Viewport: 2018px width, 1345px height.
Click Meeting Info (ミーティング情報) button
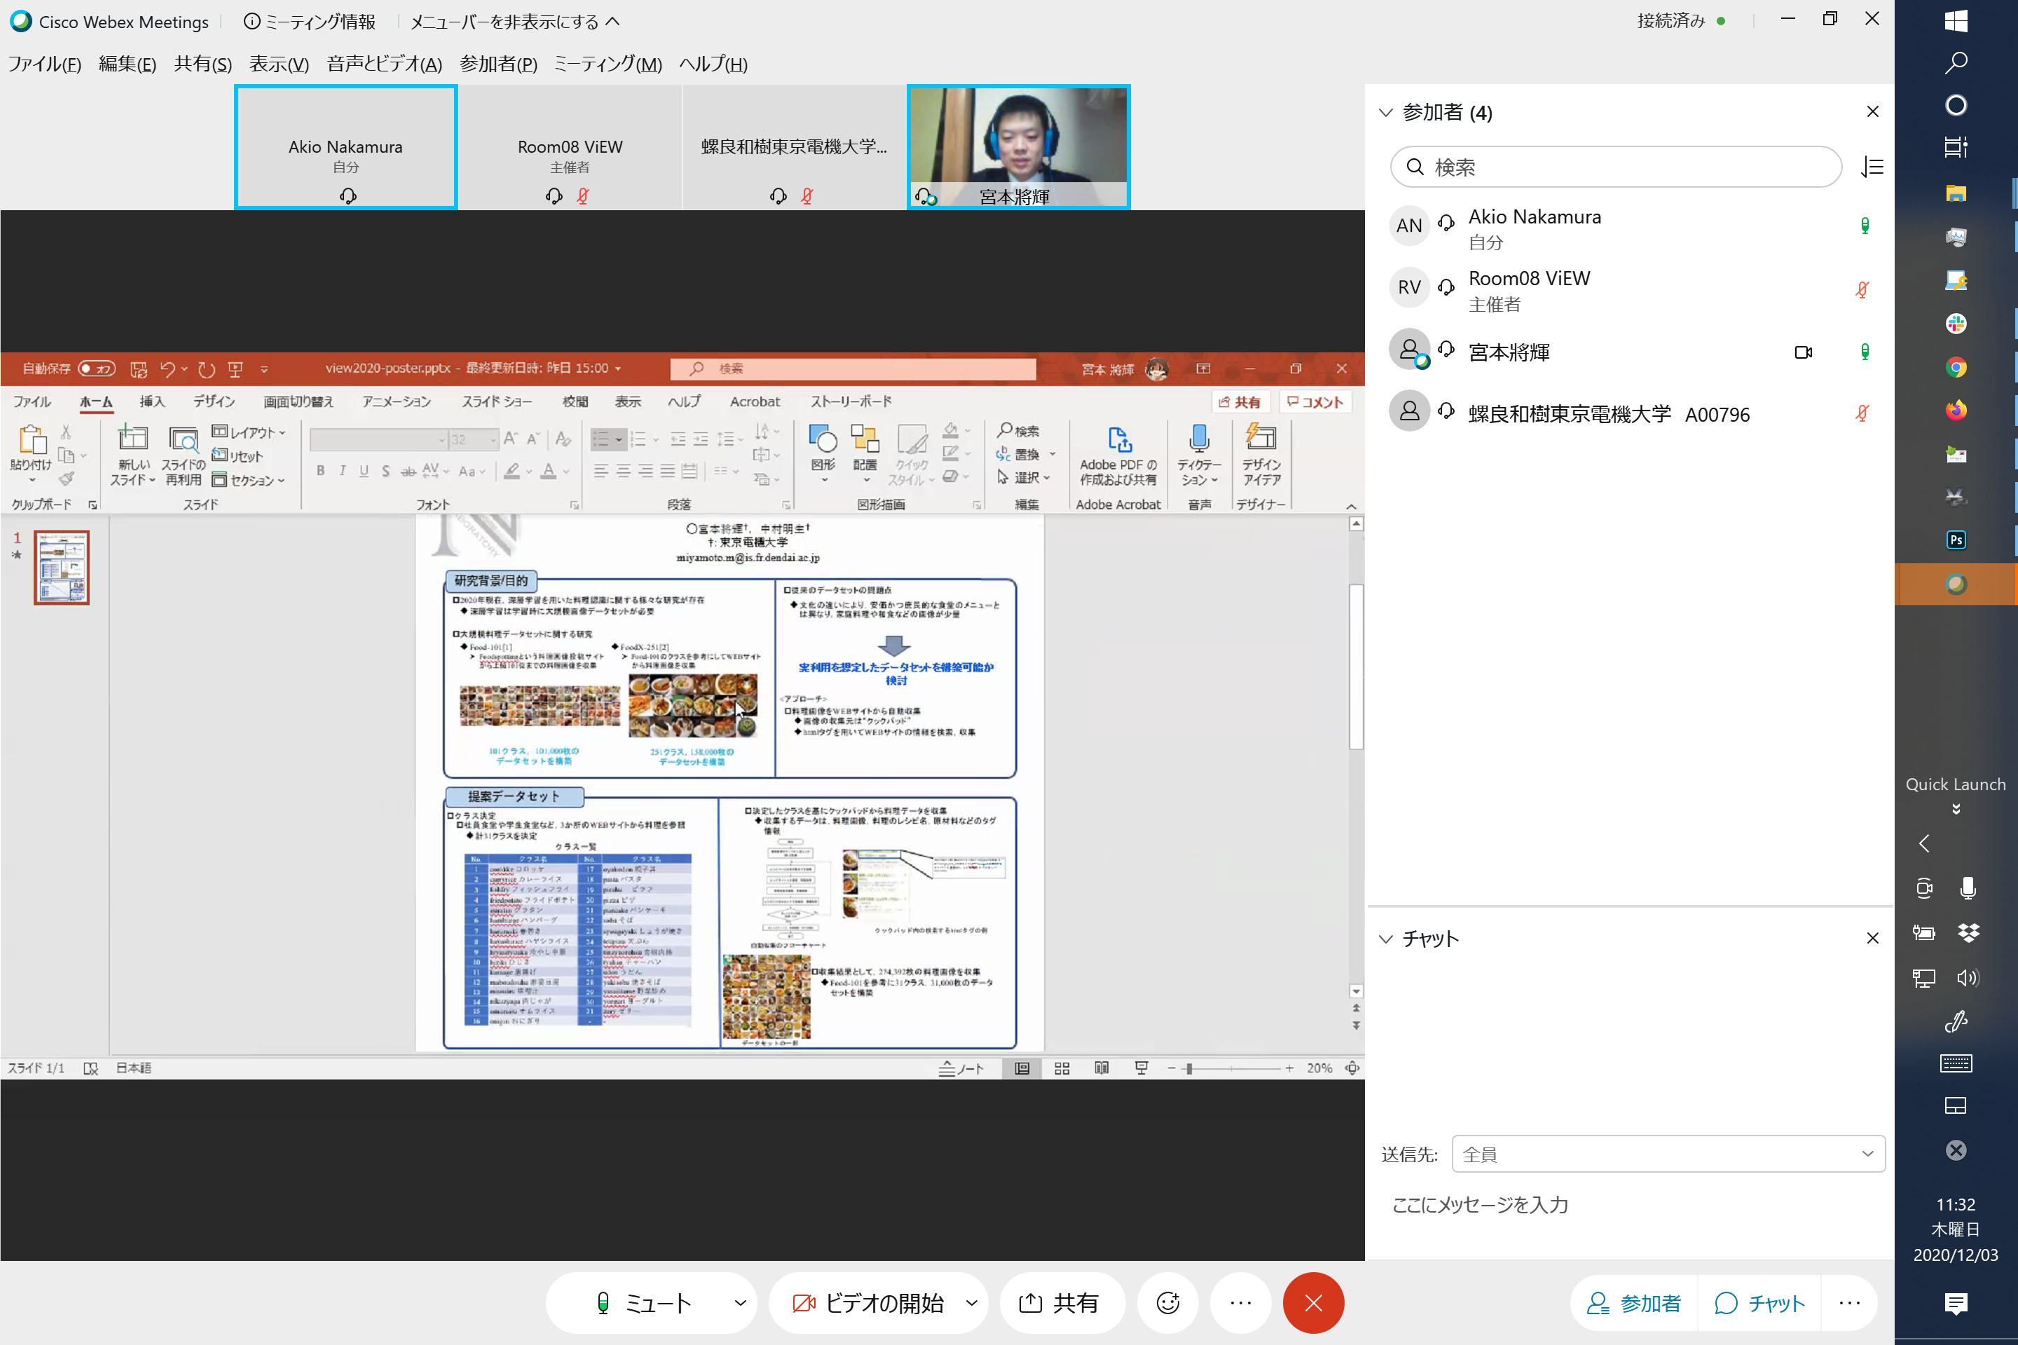pos(310,22)
